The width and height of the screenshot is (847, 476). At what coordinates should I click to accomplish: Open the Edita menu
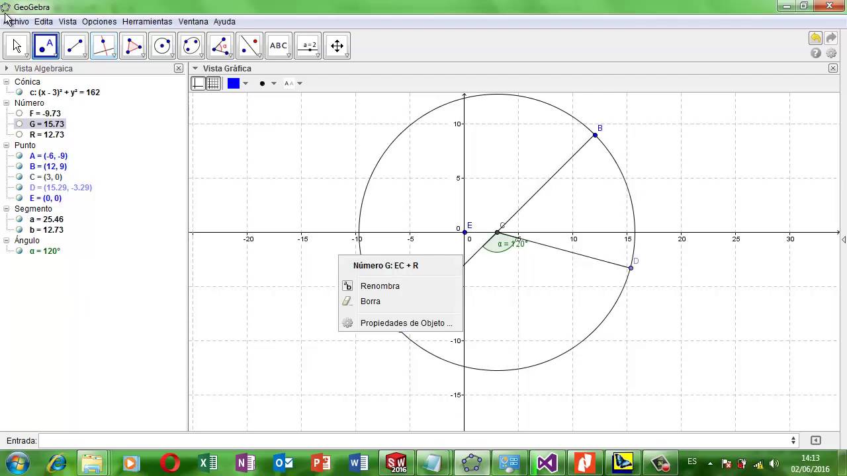click(x=44, y=22)
